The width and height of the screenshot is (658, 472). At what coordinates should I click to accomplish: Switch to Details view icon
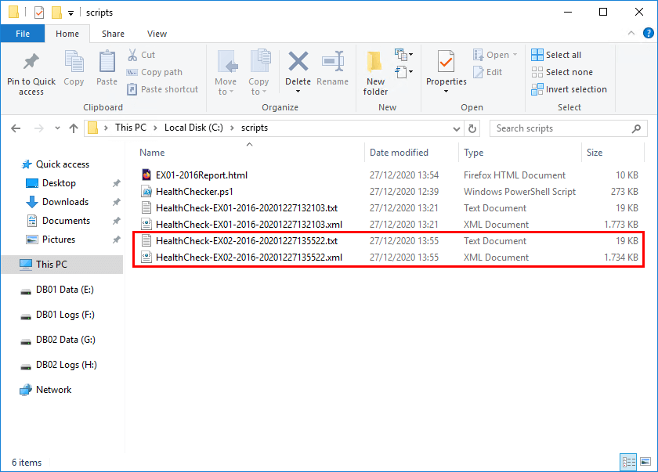click(628, 462)
